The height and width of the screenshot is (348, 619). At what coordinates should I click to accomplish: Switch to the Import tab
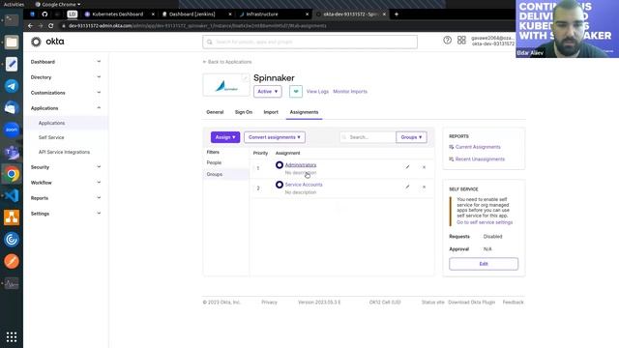point(271,112)
